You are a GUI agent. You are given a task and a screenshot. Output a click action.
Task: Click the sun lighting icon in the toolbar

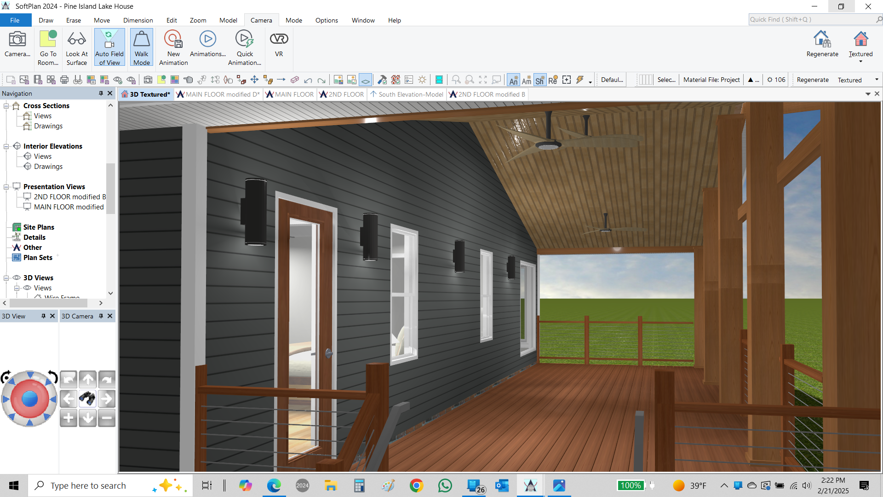click(422, 80)
